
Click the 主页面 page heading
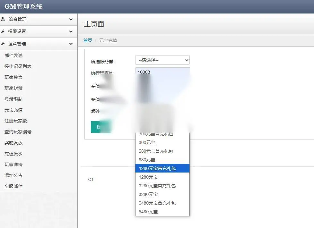(x=94, y=24)
